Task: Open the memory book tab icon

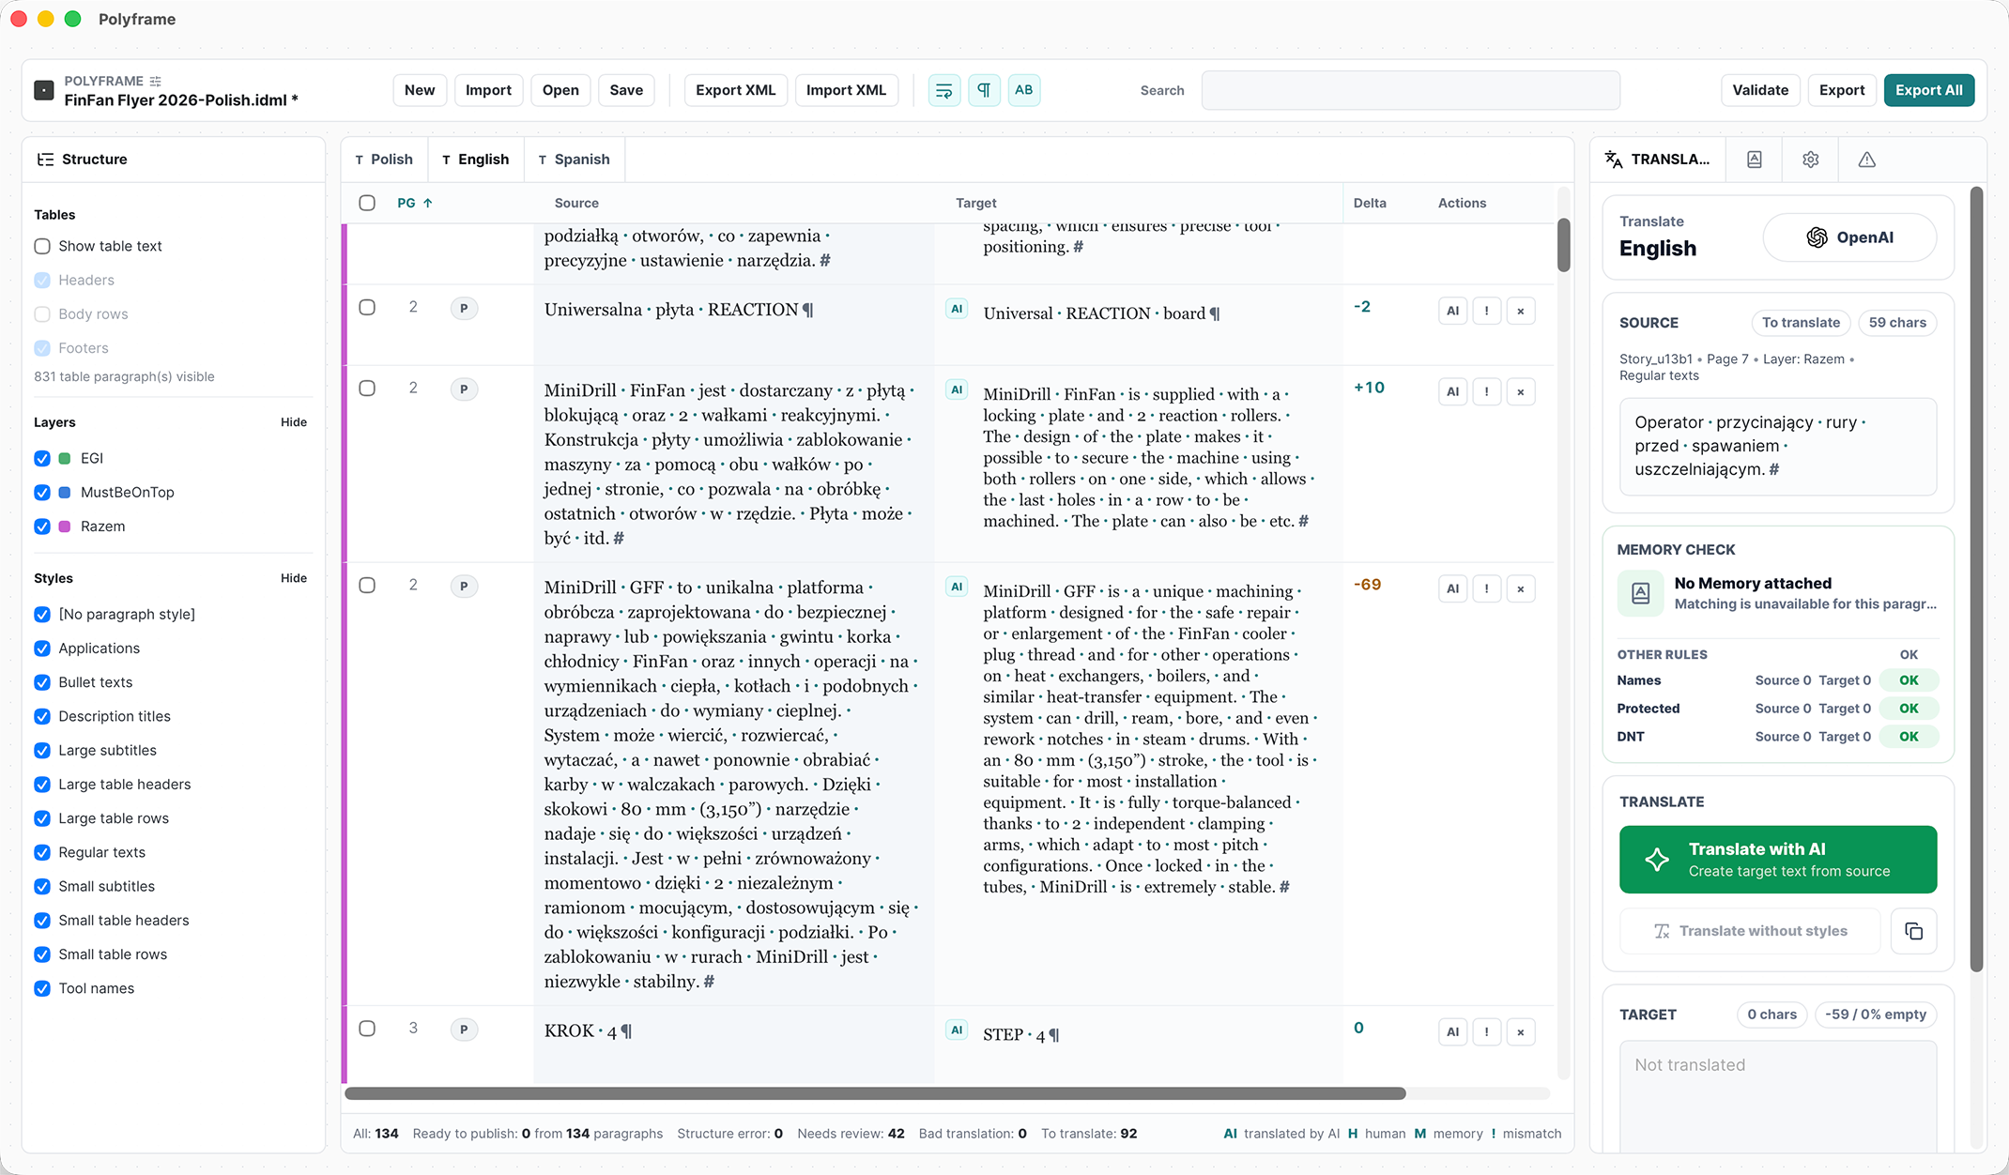Action: (1754, 160)
